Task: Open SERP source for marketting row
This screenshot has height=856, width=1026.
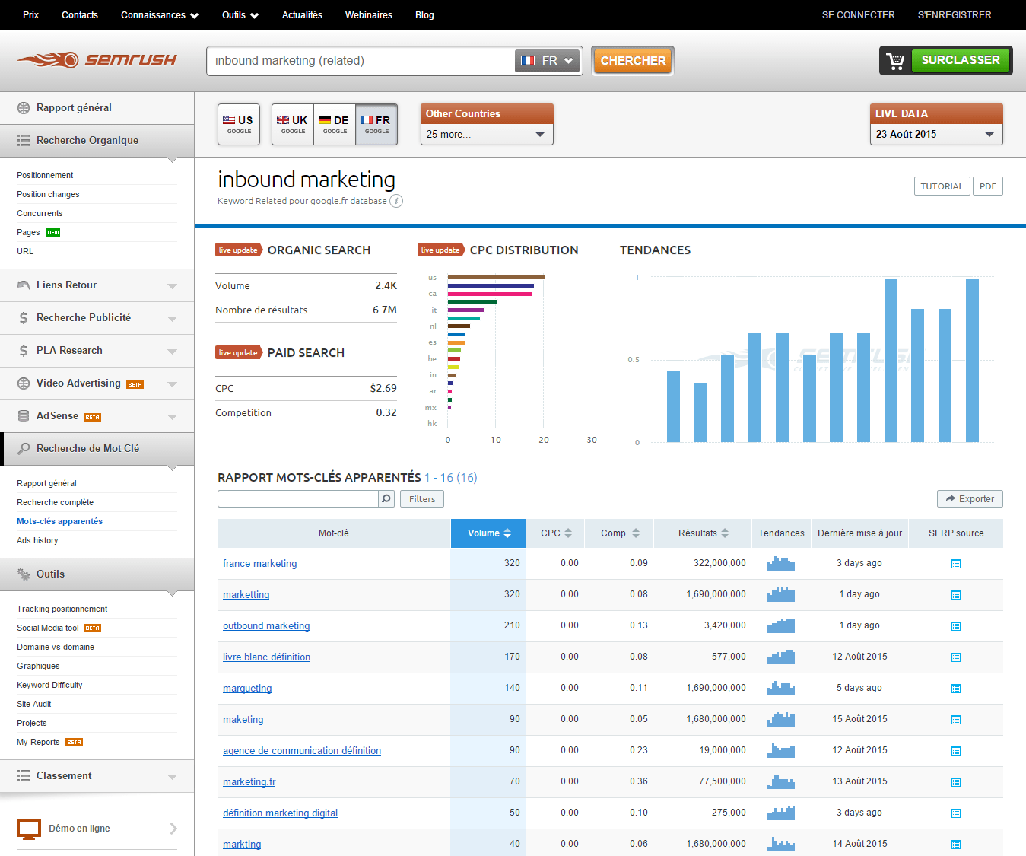Action: click(x=956, y=595)
